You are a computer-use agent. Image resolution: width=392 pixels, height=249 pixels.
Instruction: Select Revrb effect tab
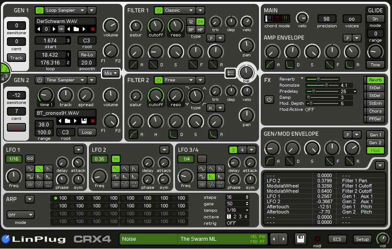click(375, 80)
